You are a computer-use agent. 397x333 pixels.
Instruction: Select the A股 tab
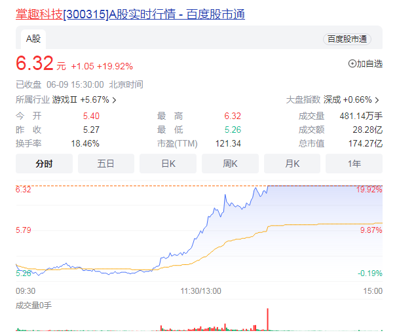[33, 39]
